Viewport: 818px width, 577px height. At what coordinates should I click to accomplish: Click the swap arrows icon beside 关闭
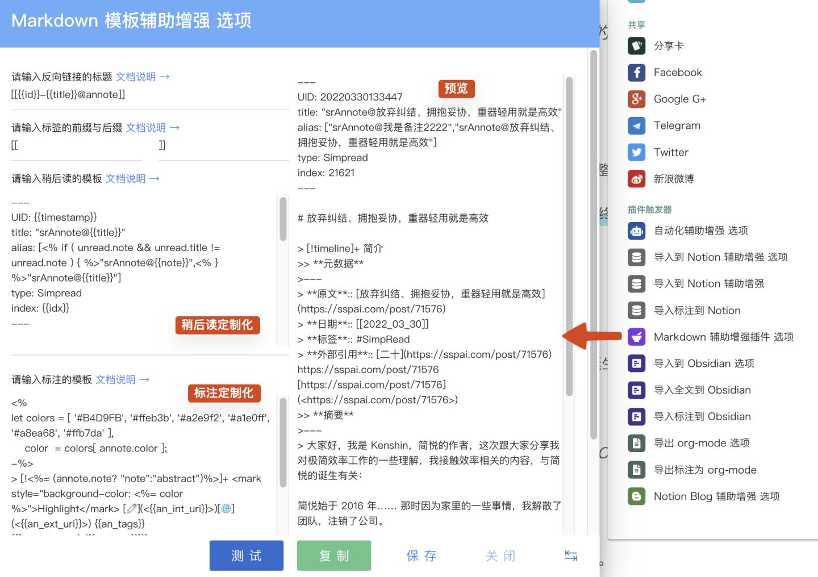click(x=571, y=555)
